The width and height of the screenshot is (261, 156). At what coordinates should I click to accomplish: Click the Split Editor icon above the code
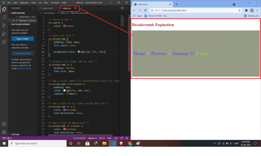(x=122, y=8)
